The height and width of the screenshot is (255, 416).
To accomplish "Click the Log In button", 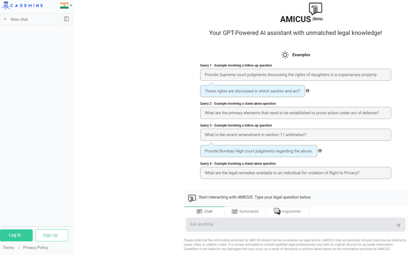I will click(x=16, y=235).
